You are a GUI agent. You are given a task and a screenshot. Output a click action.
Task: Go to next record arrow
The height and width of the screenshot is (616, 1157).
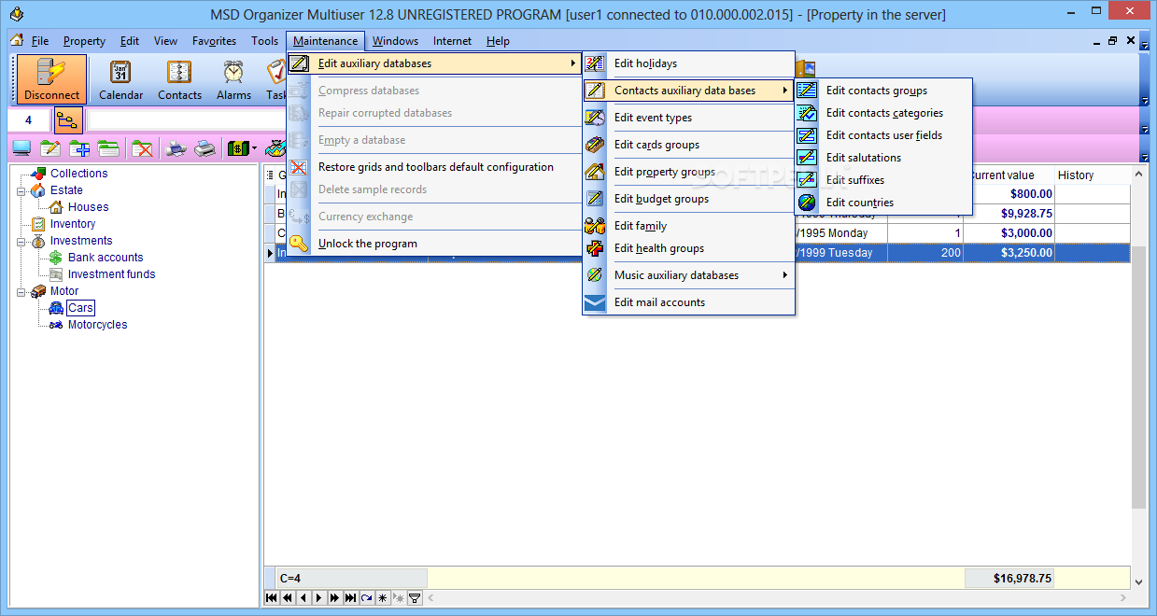click(319, 597)
